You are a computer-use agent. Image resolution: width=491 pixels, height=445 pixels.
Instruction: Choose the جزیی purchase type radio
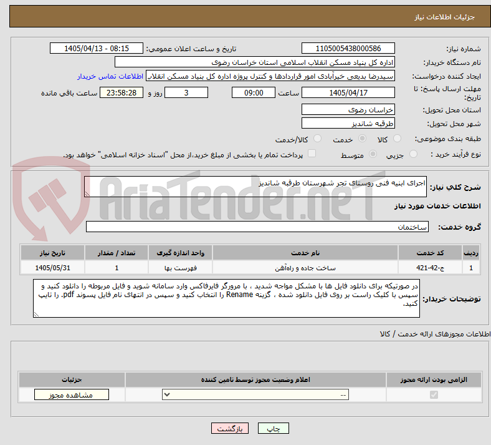point(413,154)
